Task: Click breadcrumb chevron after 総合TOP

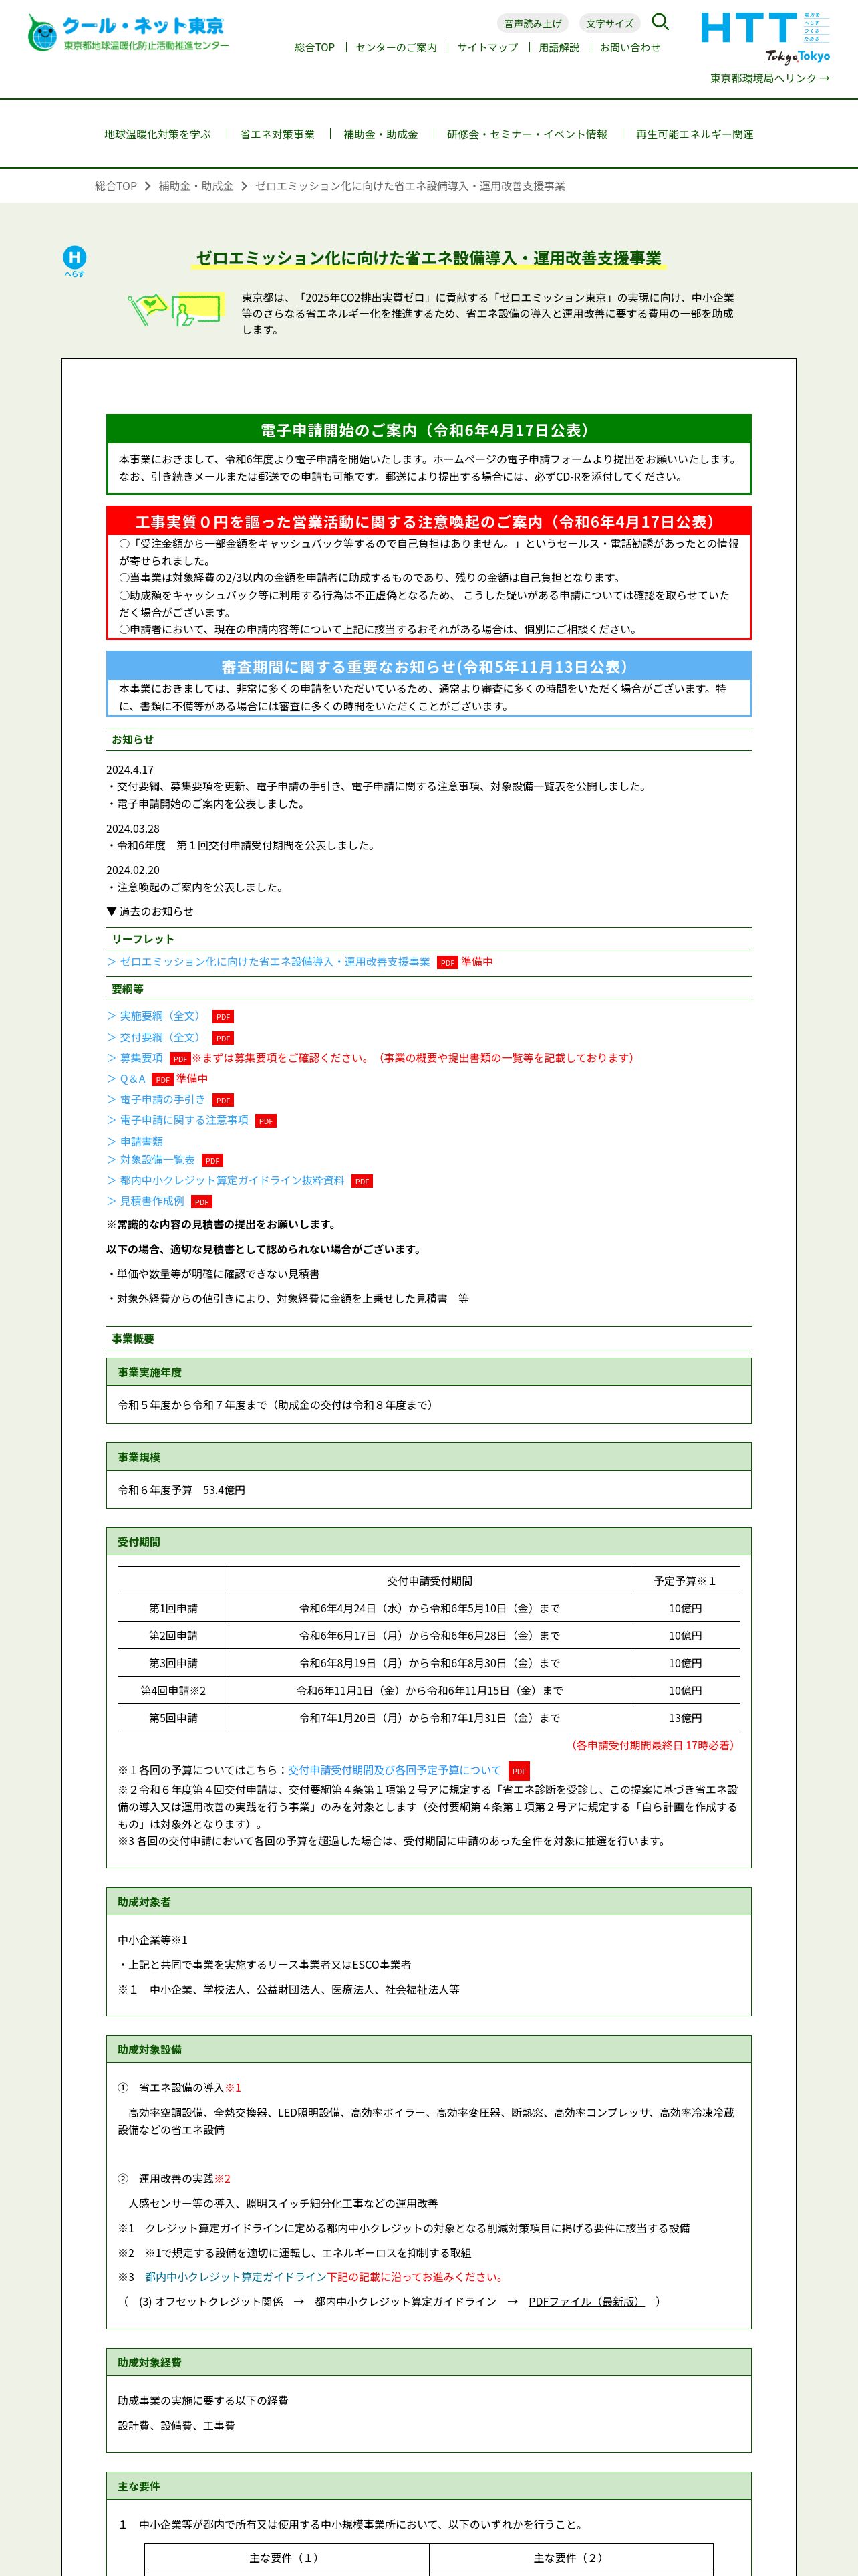Action: point(148,186)
